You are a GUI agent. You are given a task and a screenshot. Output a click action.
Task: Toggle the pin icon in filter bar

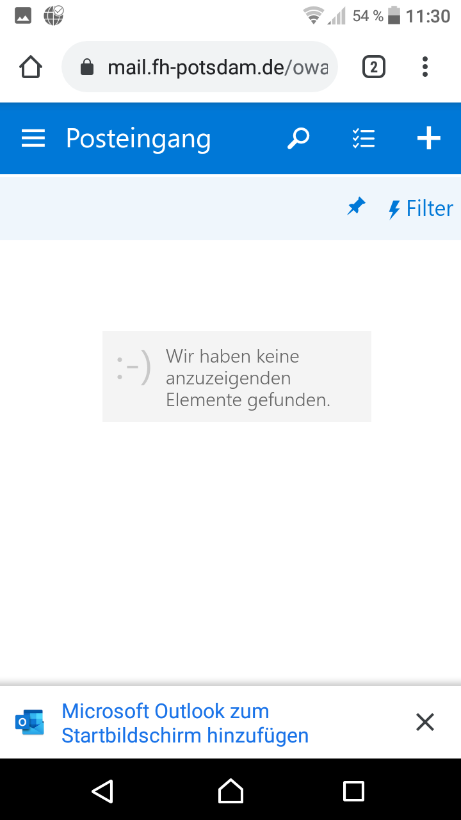356,208
